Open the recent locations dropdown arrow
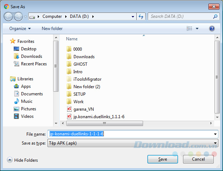223x171 pixels. 25,17
